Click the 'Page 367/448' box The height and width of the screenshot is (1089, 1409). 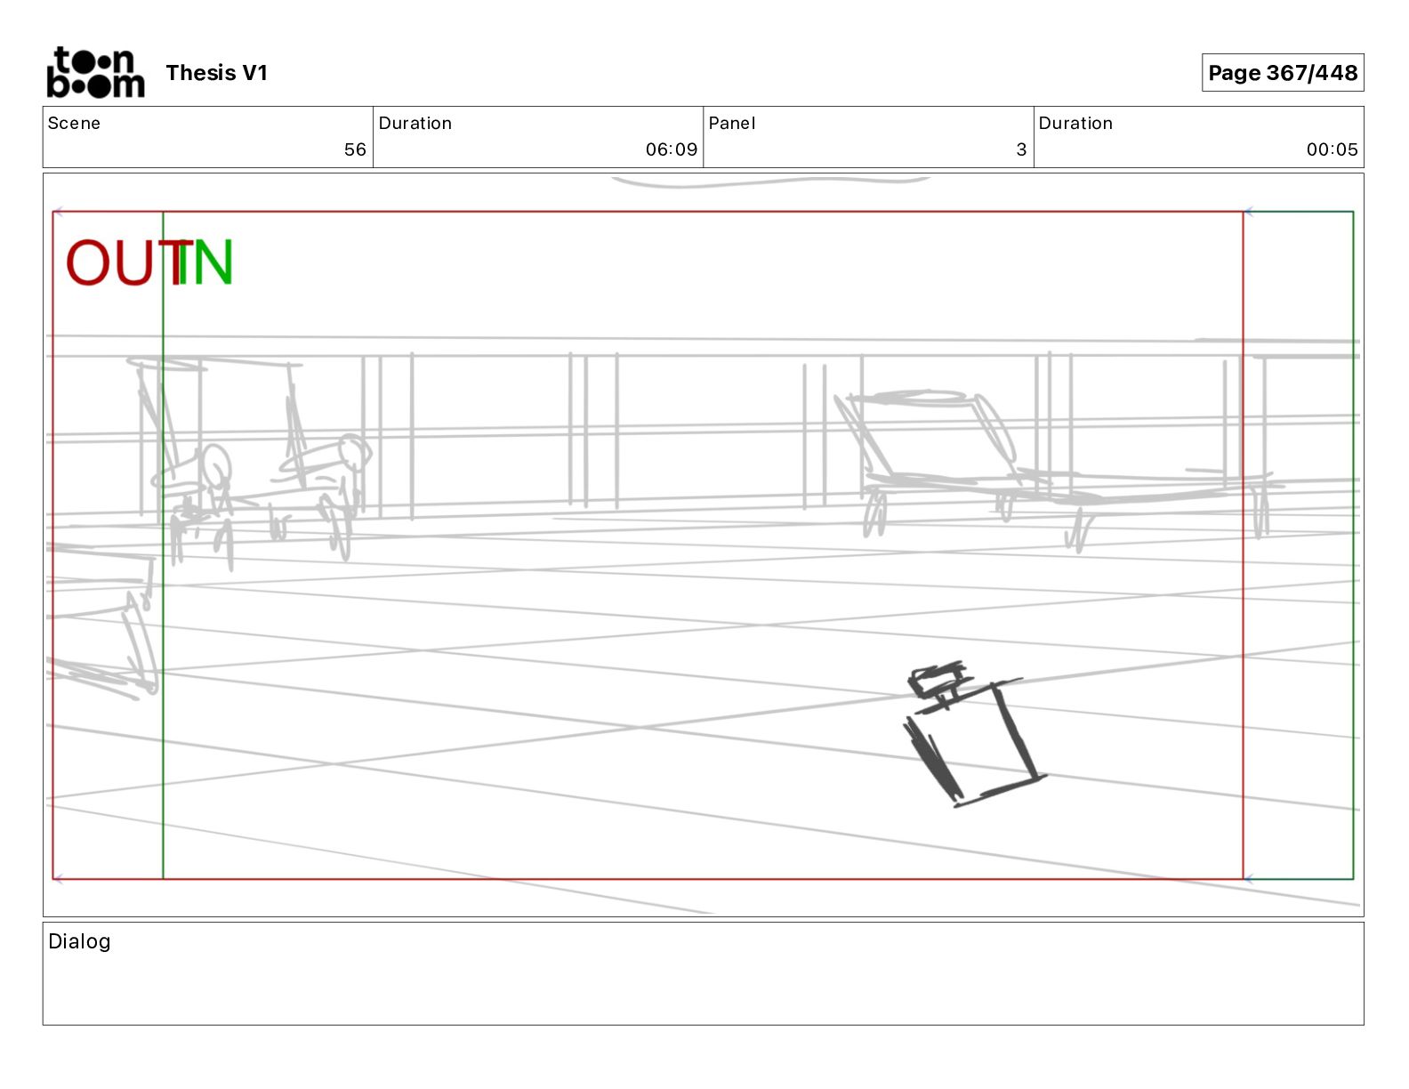(x=1282, y=73)
